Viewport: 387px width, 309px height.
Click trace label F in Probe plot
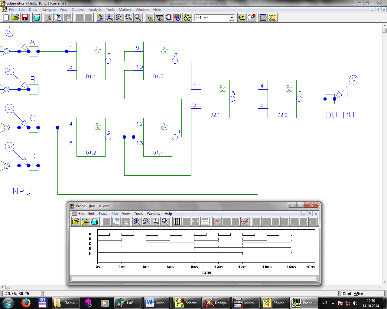click(x=90, y=253)
